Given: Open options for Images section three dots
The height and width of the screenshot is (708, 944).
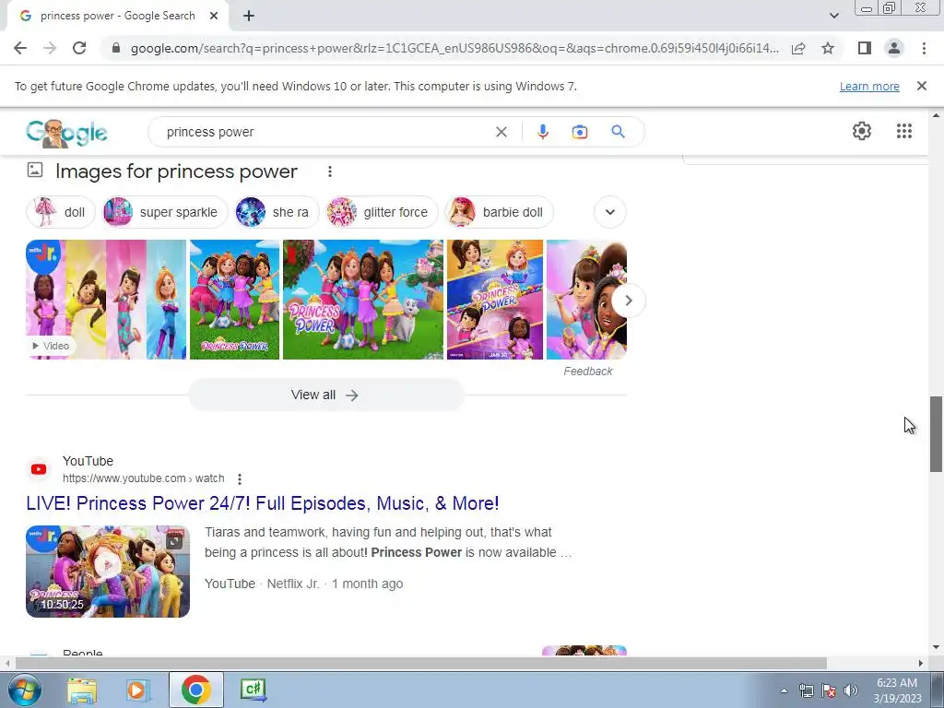Looking at the screenshot, I should 329,171.
